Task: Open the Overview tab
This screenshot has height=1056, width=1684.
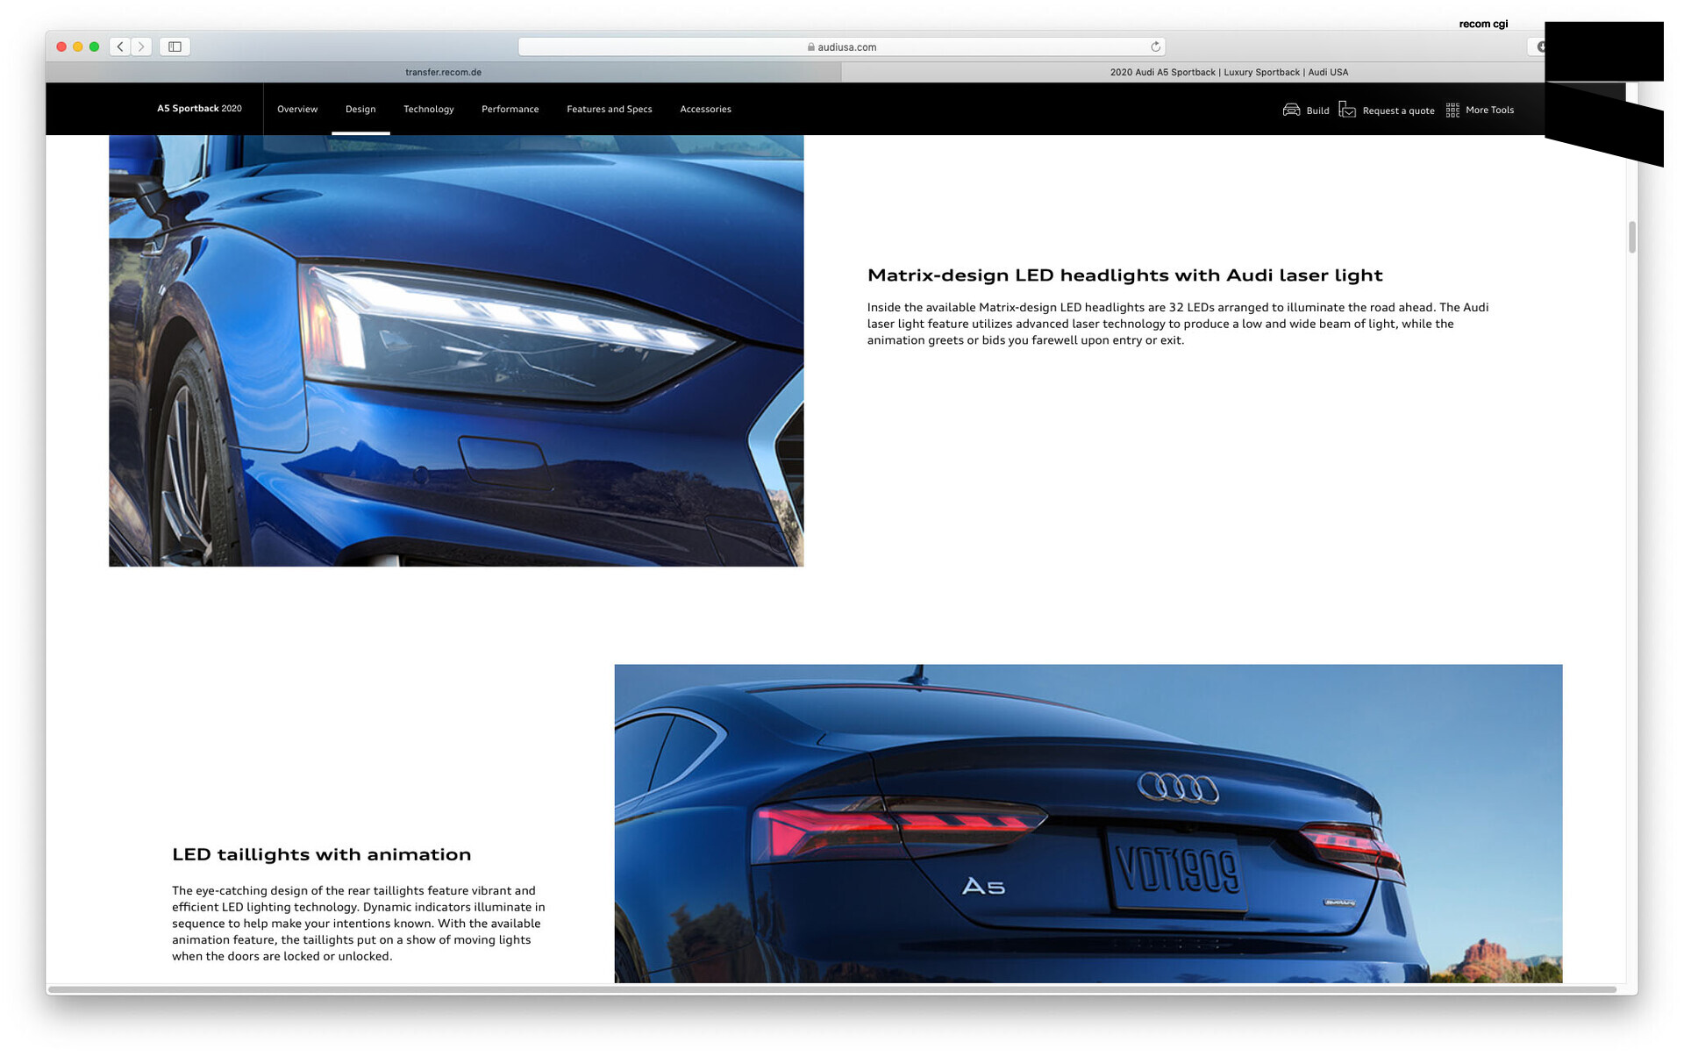Action: 297,109
